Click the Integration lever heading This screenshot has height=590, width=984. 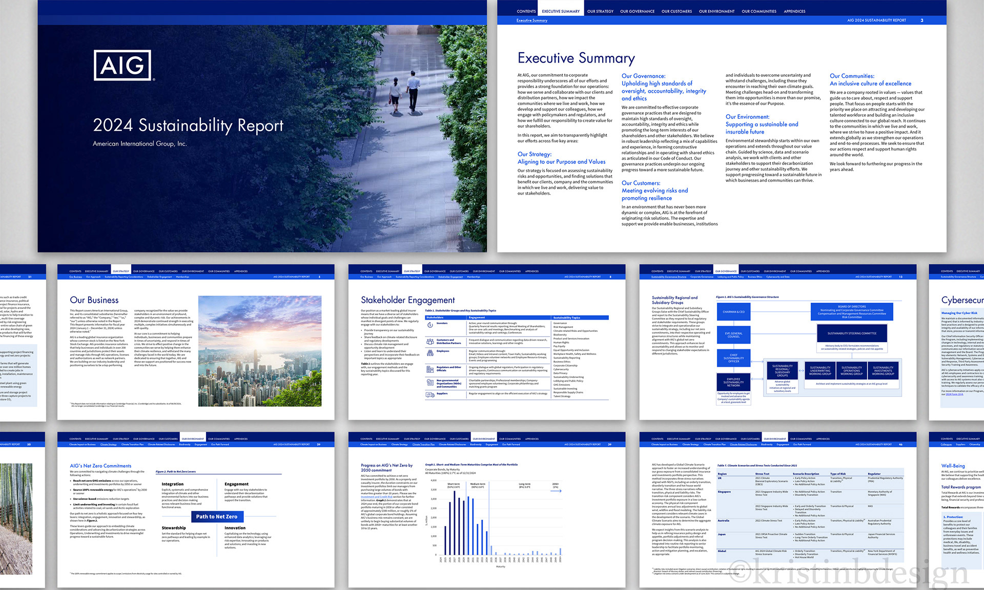click(173, 484)
